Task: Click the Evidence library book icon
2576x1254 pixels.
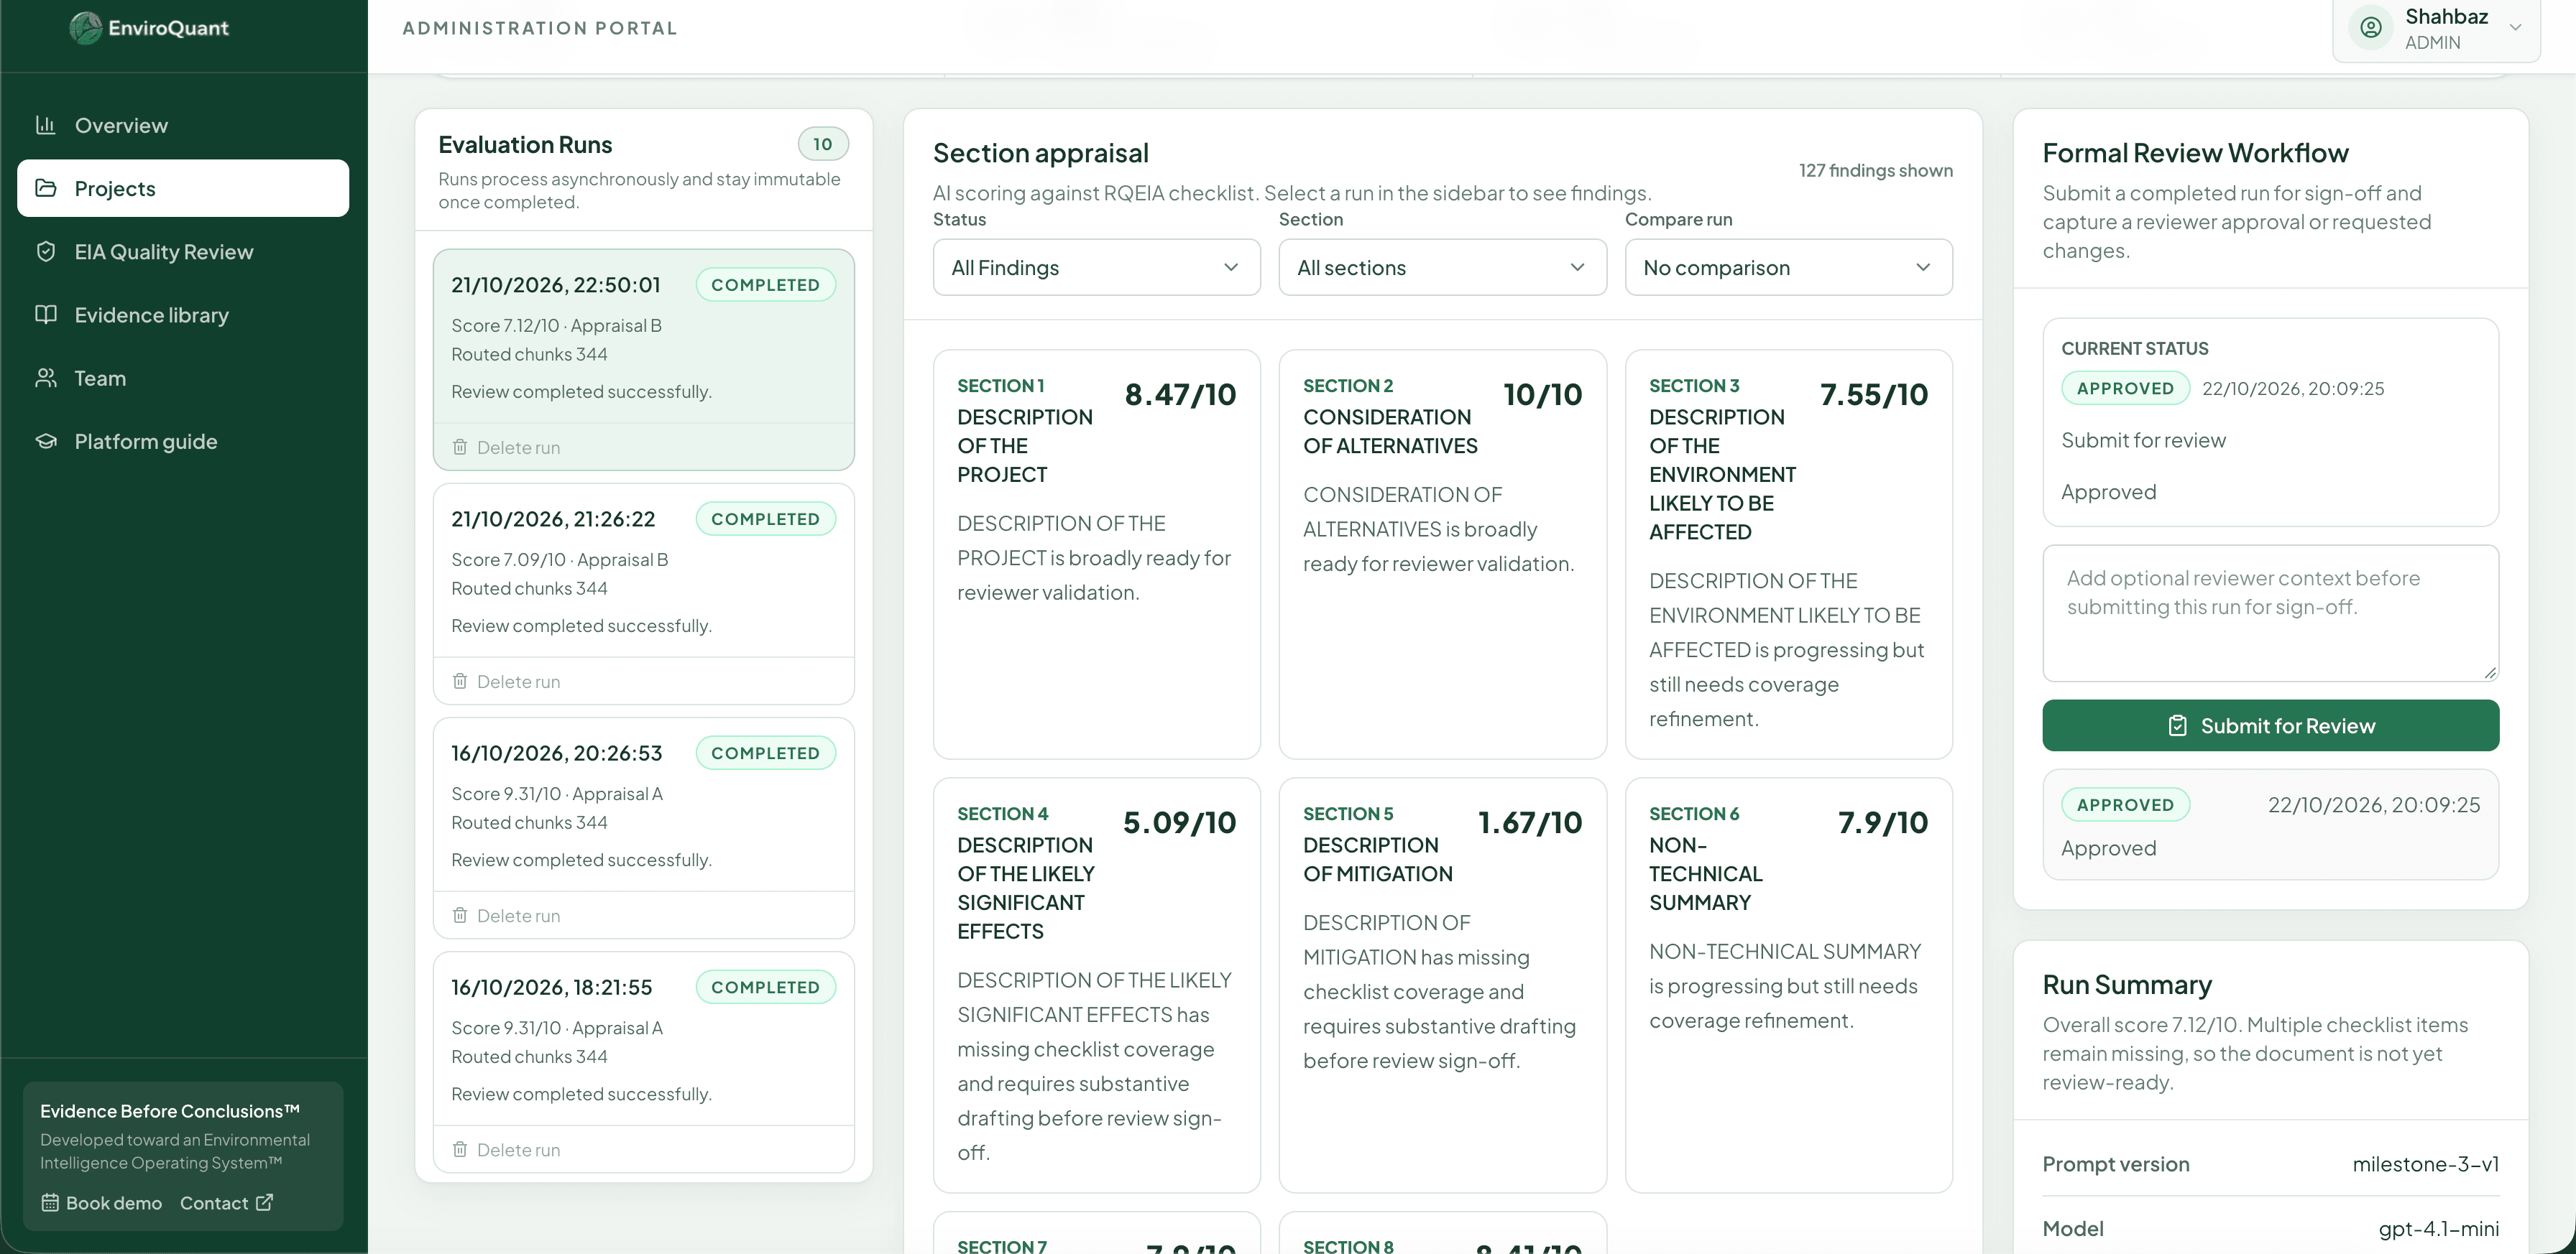Action: [45, 314]
